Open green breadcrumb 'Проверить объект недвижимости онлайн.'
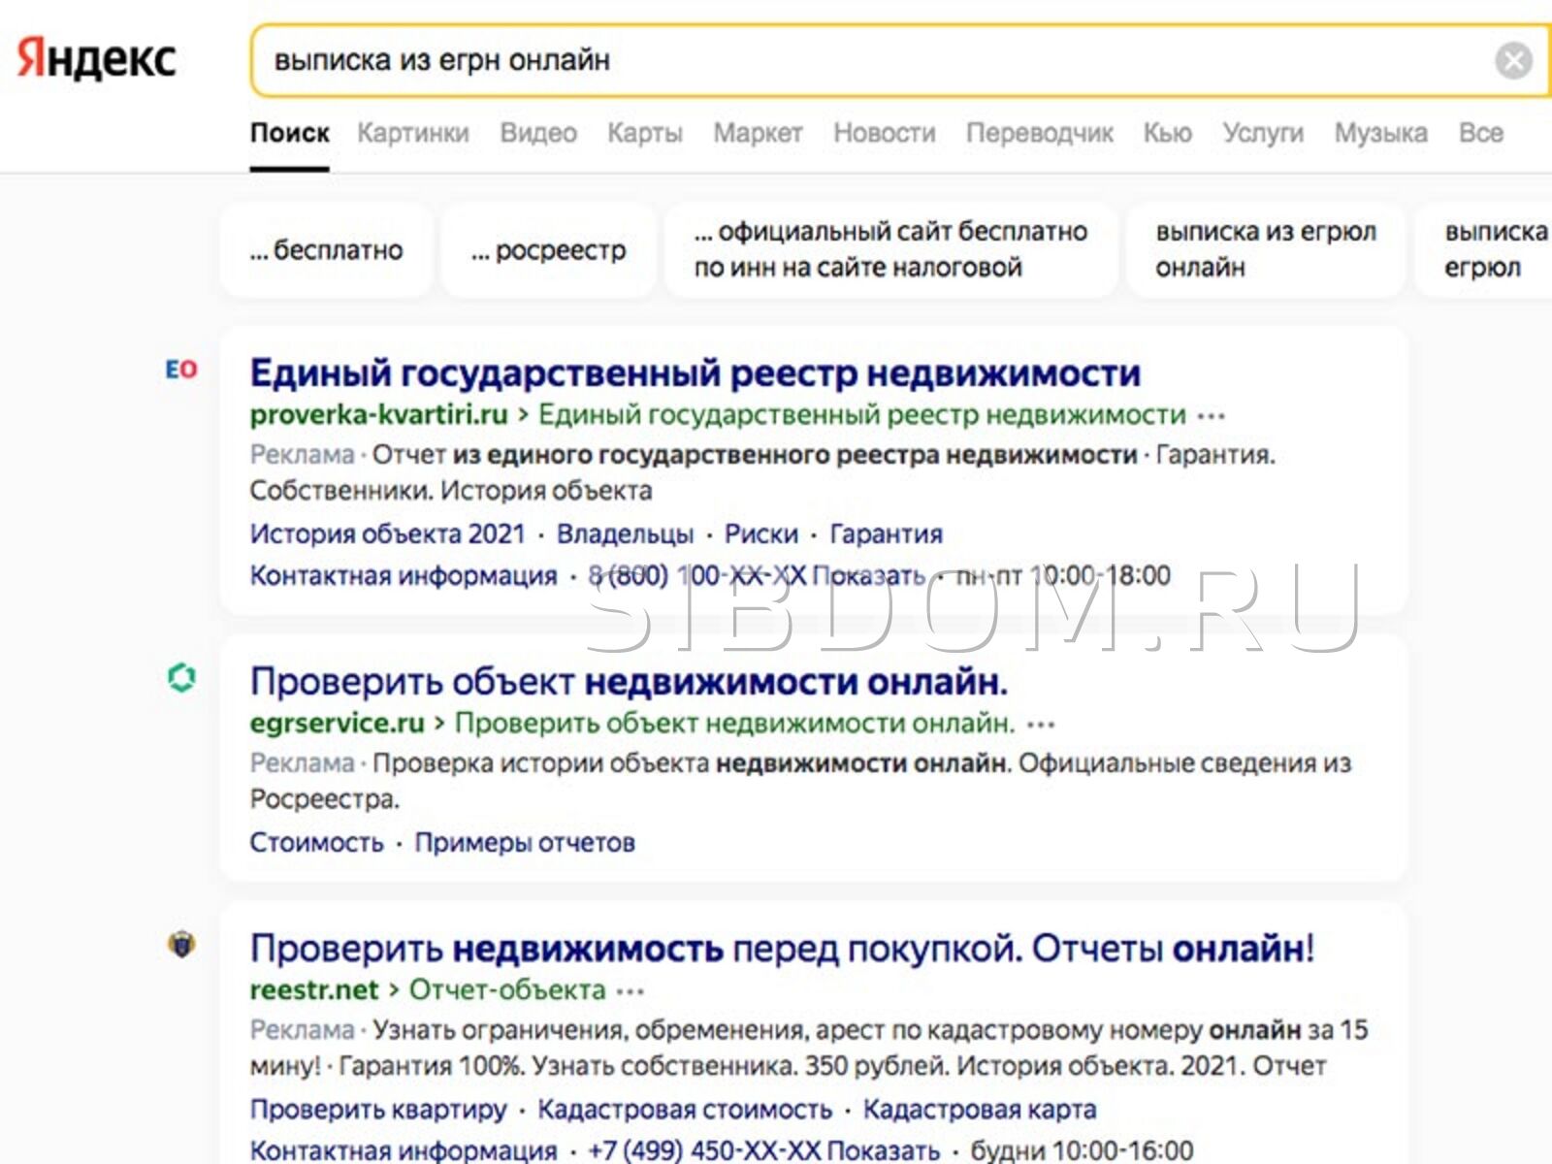The width and height of the screenshot is (1552, 1164). [x=735, y=724]
